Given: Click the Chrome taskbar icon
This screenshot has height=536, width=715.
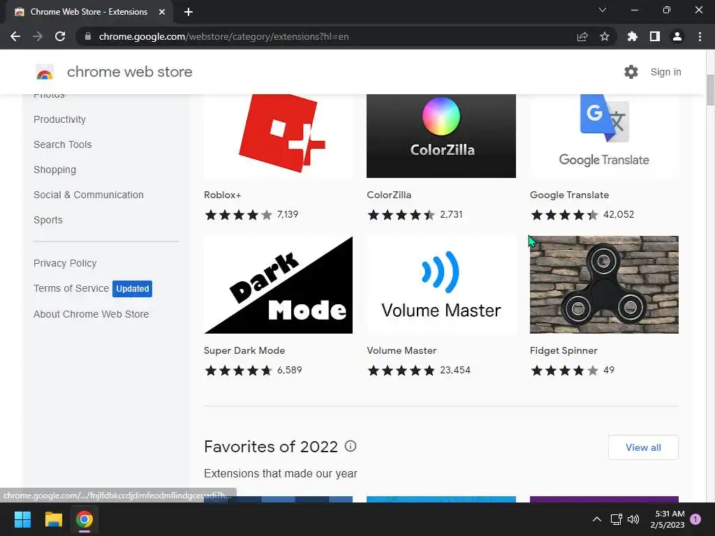Looking at the screenshot, I should [84, 519].
